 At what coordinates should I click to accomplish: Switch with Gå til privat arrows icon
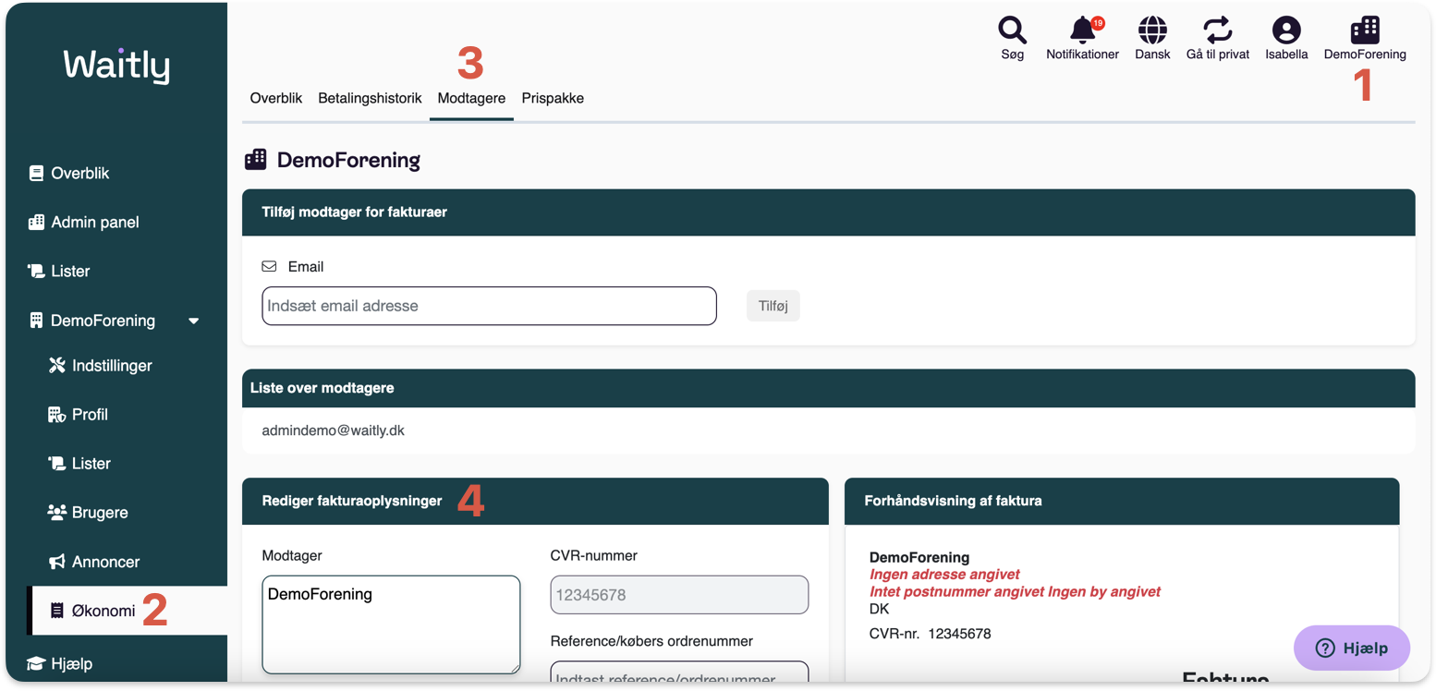click(x=1217, y=30)
